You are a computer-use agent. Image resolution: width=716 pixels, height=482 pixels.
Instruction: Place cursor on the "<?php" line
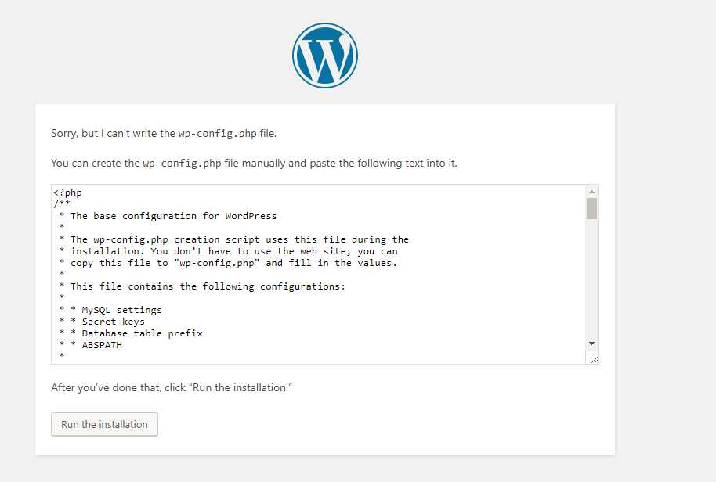tap(67, 192)
